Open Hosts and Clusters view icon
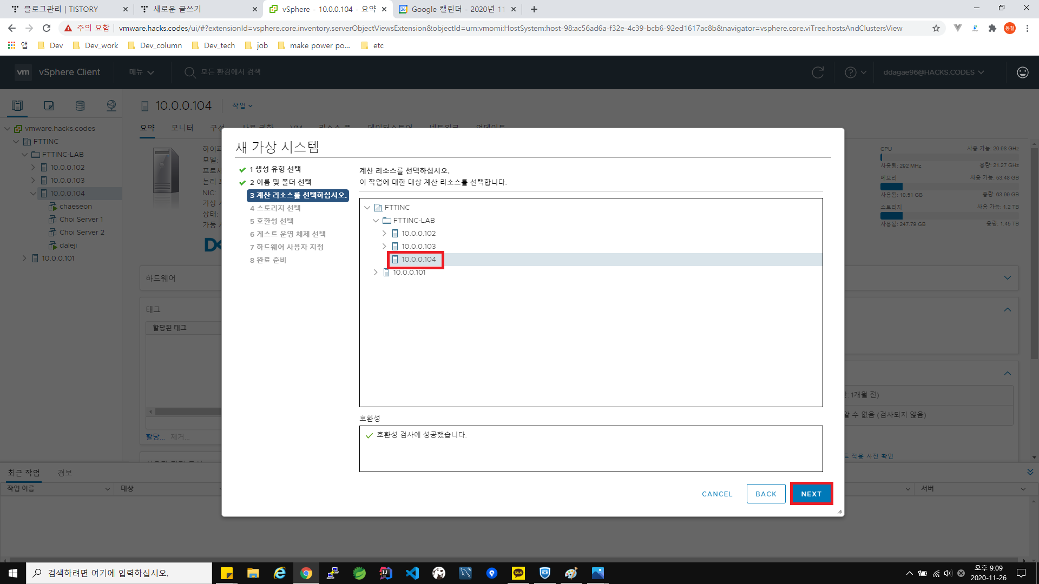Viewport: 1039px width, 584px height. tap(17, 105)
